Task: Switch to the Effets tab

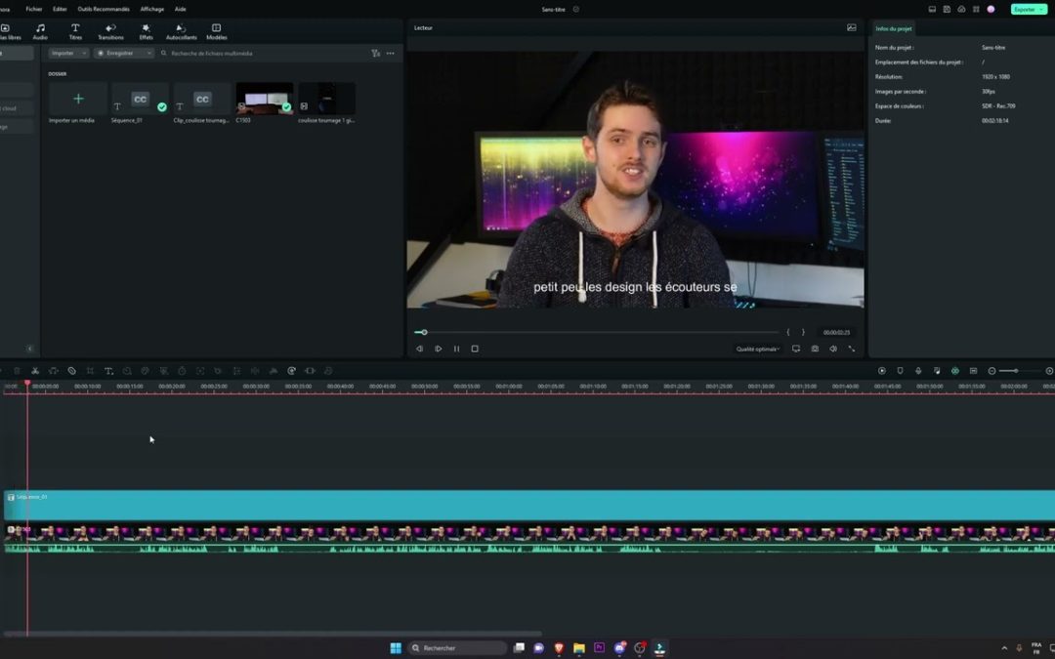Action: coord(146,31)
